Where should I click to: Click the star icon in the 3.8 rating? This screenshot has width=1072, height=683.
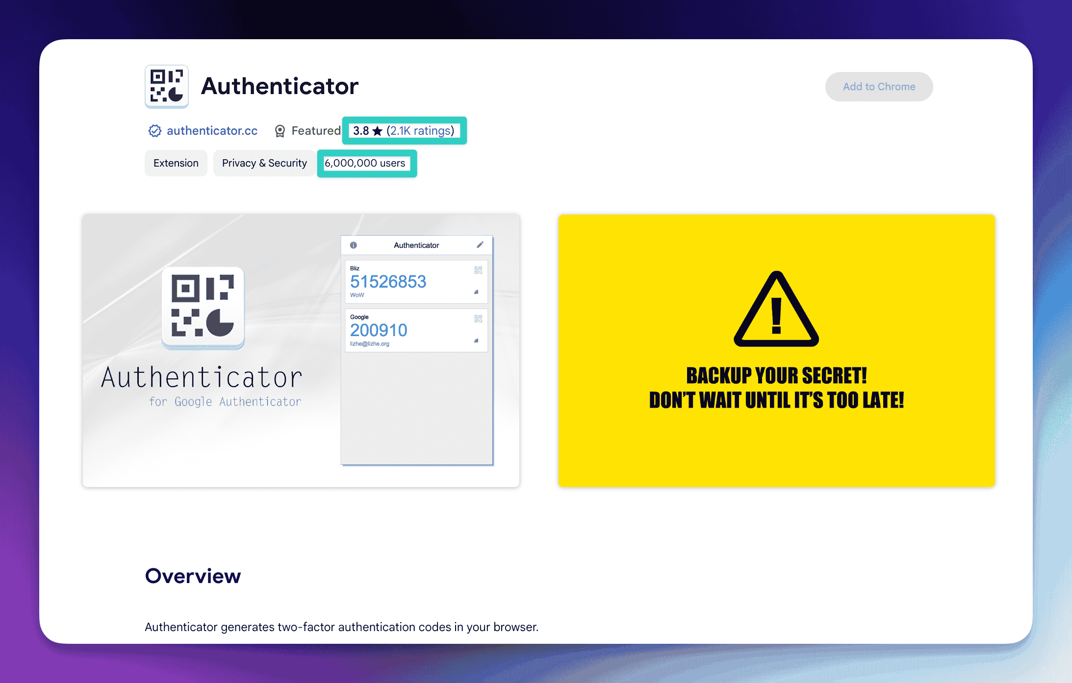pyautogui.click(x=377, y=130)
